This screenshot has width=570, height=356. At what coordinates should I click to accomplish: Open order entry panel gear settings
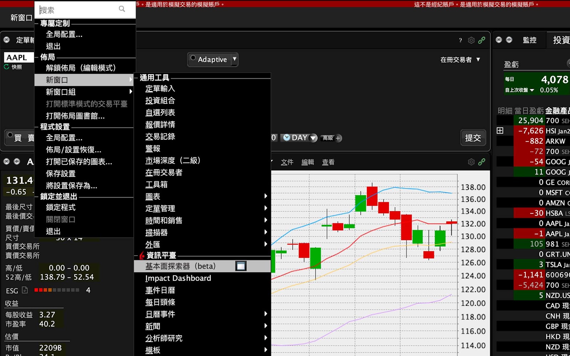(471, 40)
